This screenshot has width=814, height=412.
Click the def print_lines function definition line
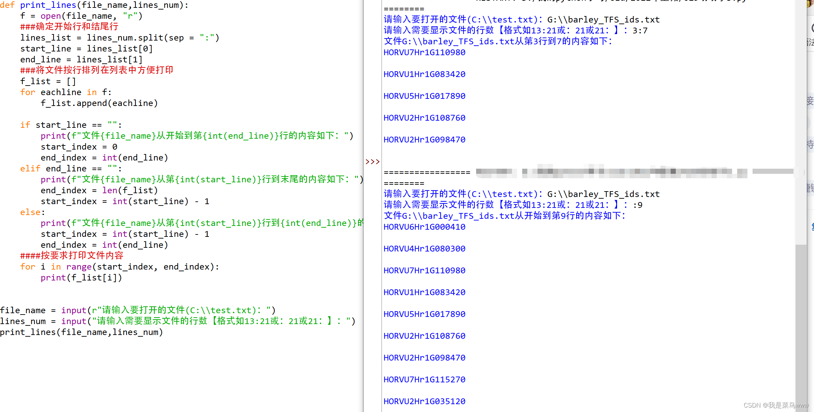pos(94,5)
